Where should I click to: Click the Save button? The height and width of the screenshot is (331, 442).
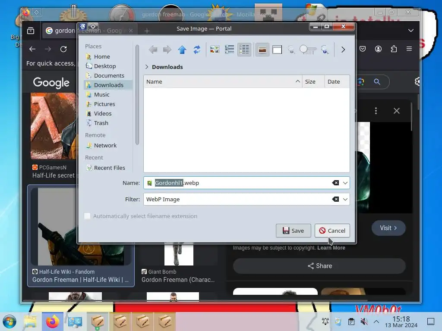point(293,231)
